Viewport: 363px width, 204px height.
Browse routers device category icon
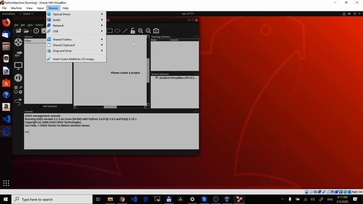click(18, 42)
